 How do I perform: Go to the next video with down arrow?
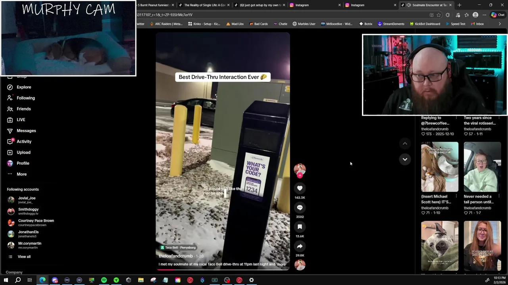pyautogui.click(x=405, y=159)
